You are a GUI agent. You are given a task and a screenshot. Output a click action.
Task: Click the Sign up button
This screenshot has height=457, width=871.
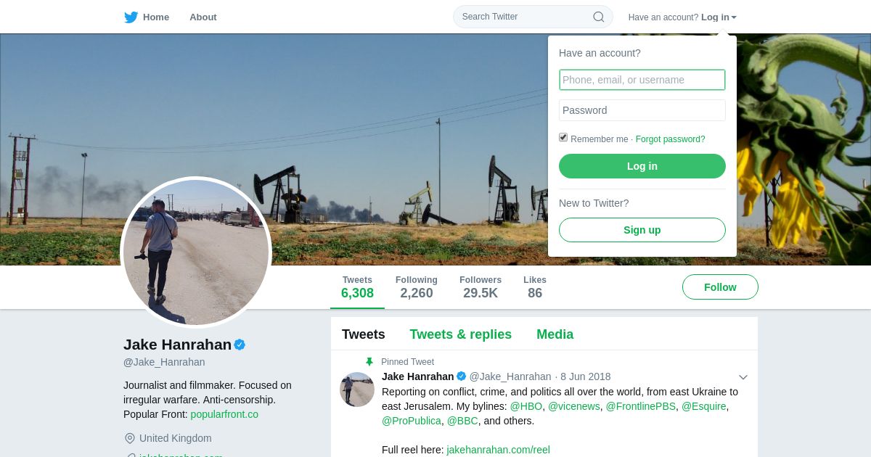coord(642,230)
